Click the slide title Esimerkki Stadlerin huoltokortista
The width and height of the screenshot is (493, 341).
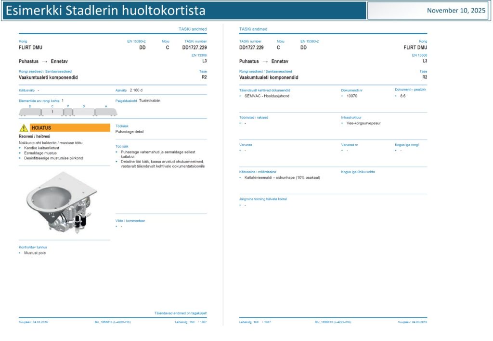pos(105,11)
